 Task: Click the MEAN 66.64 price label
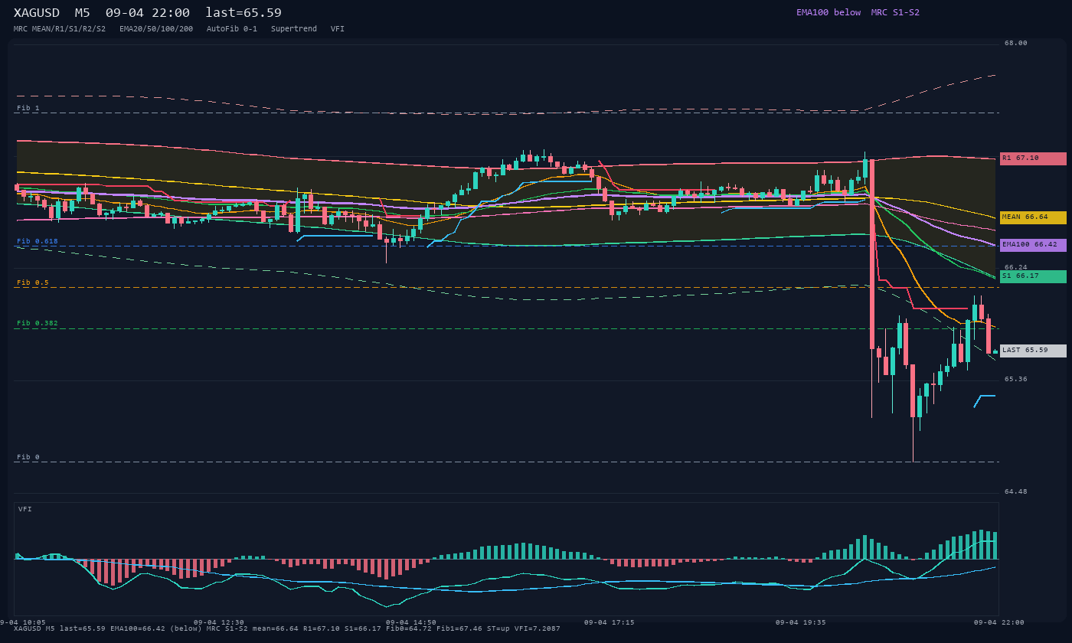click(x=1033, y=217)
